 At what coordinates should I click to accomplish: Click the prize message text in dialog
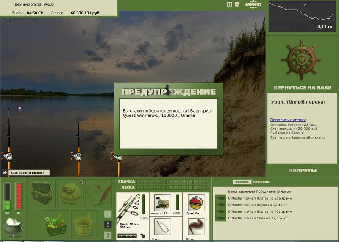click(x=167, y=113)
